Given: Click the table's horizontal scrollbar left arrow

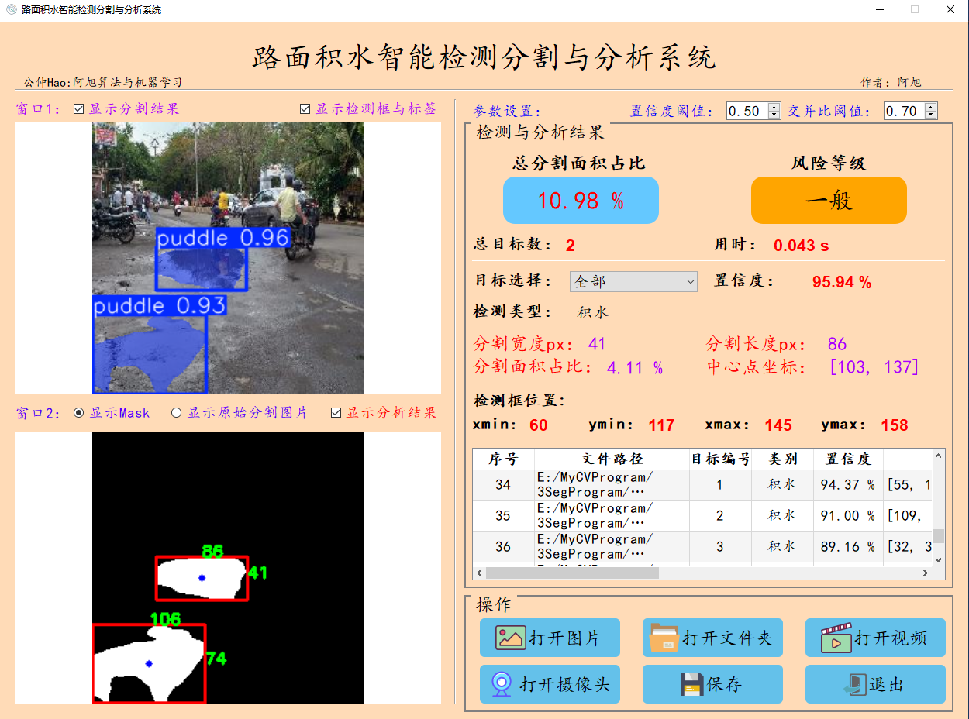Looking at the screenshot, I should [479, 573].
